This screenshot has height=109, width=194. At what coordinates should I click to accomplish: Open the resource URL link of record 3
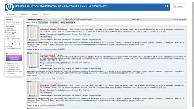tap(52, 105)
